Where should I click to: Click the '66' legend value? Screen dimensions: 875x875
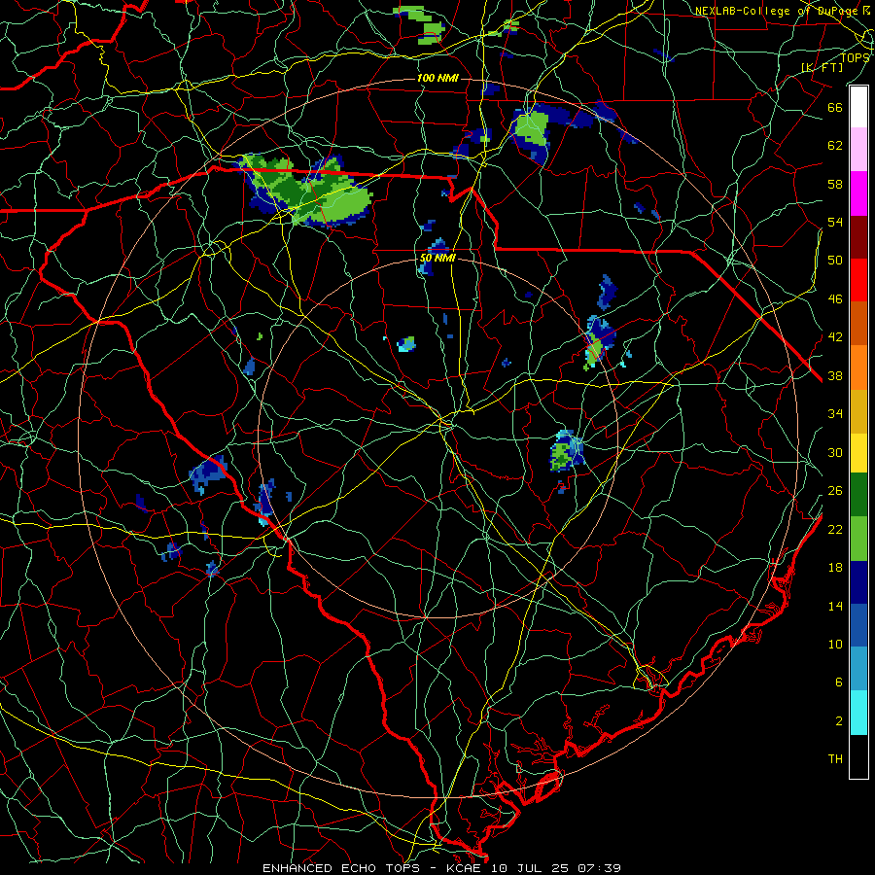click(835, 107)
